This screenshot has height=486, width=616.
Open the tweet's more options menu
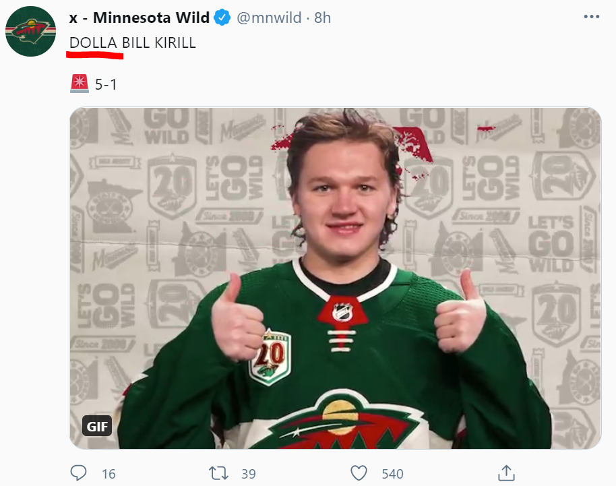[x=590, y=18]
